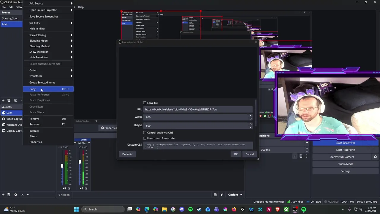The height and width of the screenshot is (214, 380).
Task: Select Interact in the context menu
Action: point(48,131)
